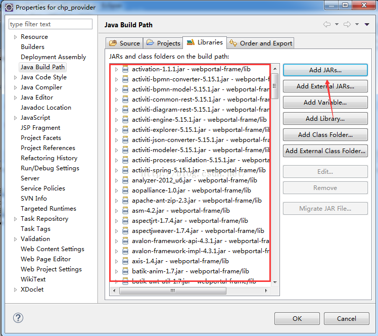Switch to the Projects tab

(163, 43)
